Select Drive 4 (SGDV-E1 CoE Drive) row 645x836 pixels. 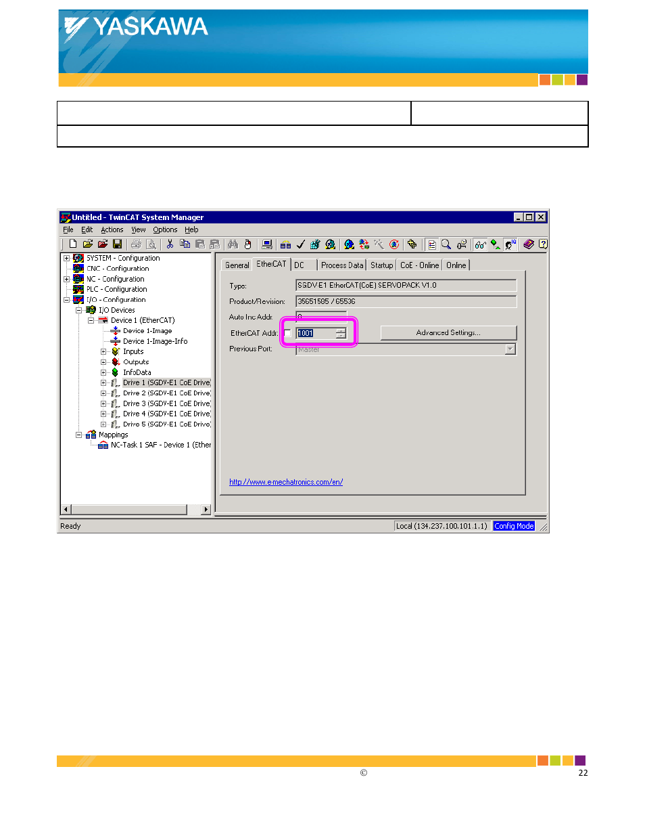[x=166, y=414]
